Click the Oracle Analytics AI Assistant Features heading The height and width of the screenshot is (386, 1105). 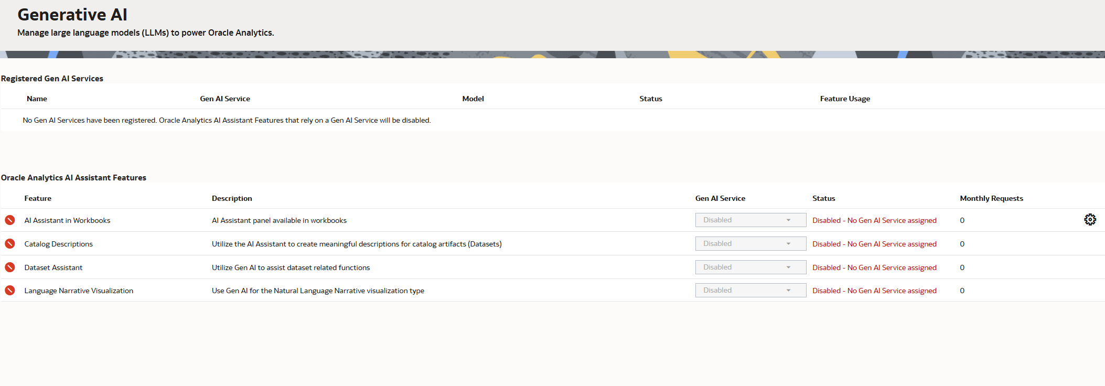click(x=73, y=178)
